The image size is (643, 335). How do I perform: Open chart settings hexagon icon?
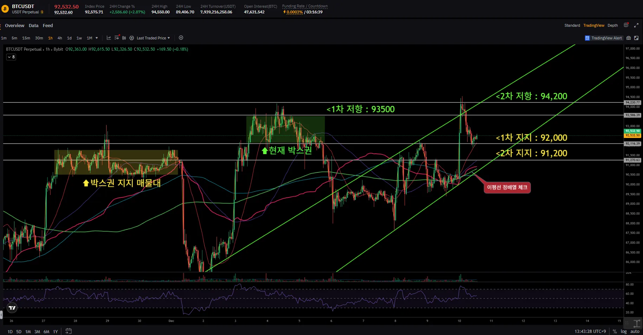point(132,38)
